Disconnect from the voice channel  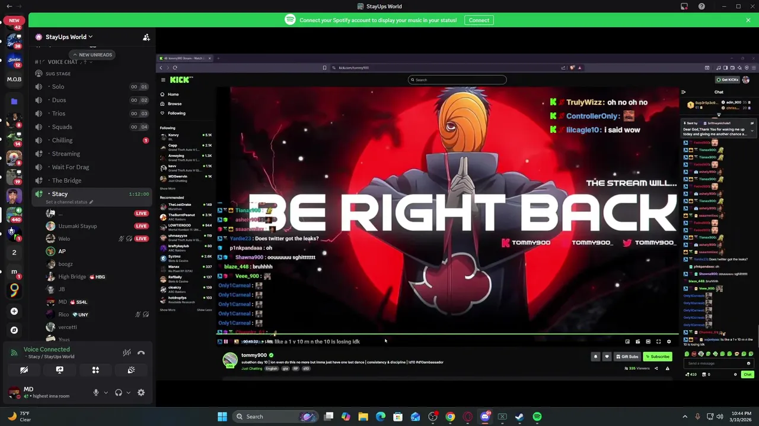(141, 353)
